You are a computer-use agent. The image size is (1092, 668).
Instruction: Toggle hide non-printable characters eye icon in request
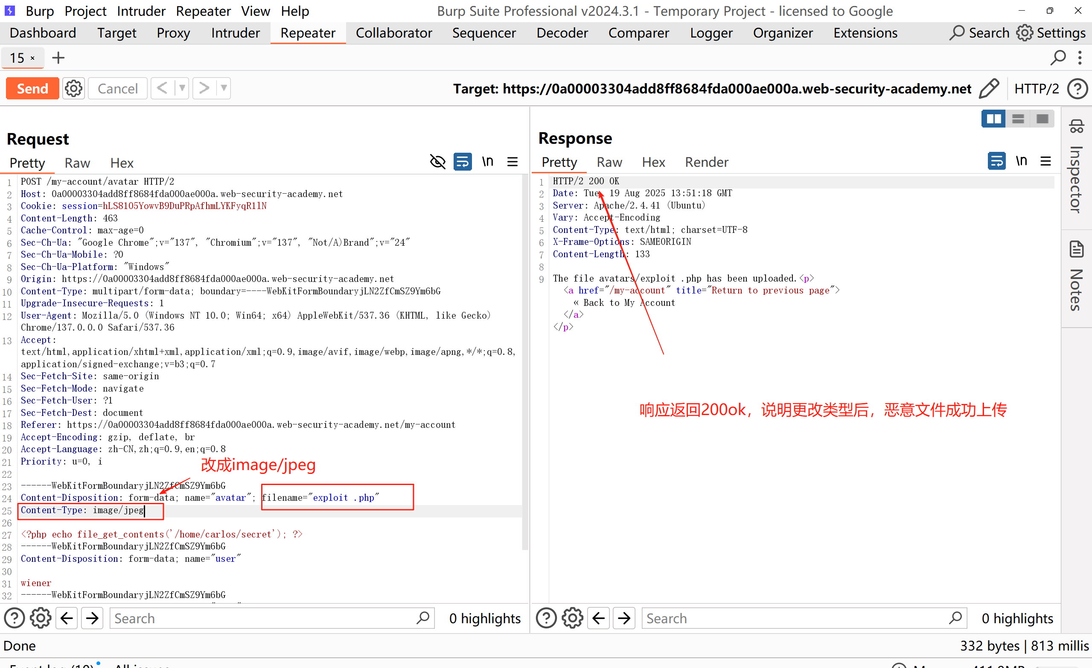click(x=437, y=162)
